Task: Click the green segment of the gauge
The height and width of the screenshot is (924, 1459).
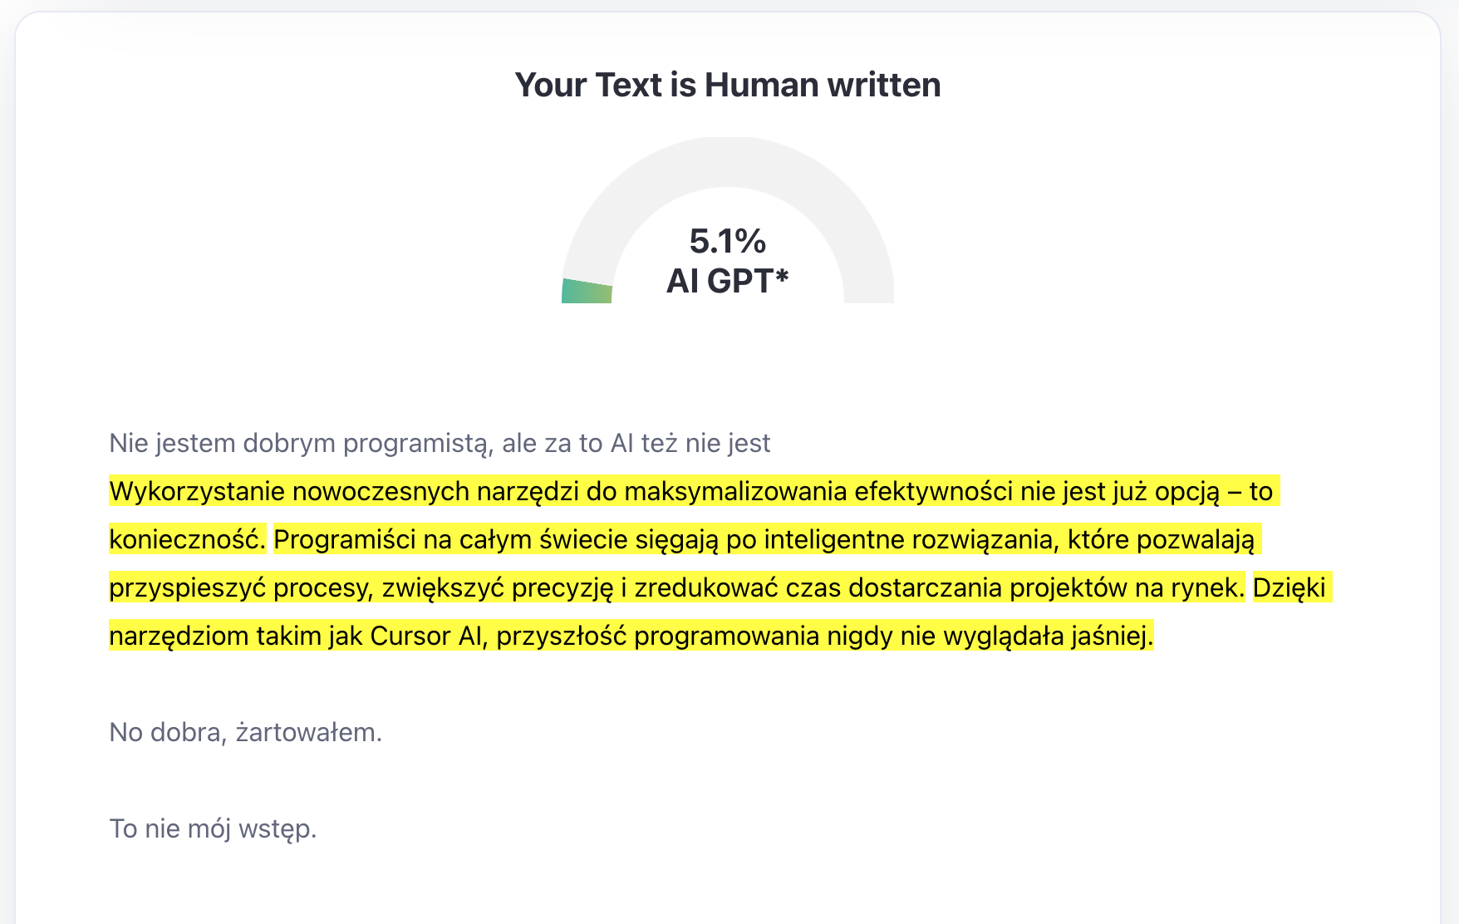Action: pyautogui.click(x=587, y=291)
